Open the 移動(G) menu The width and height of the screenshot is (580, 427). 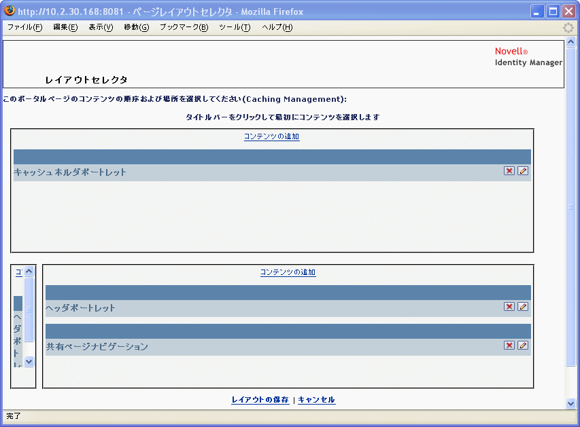coord(137,27)
